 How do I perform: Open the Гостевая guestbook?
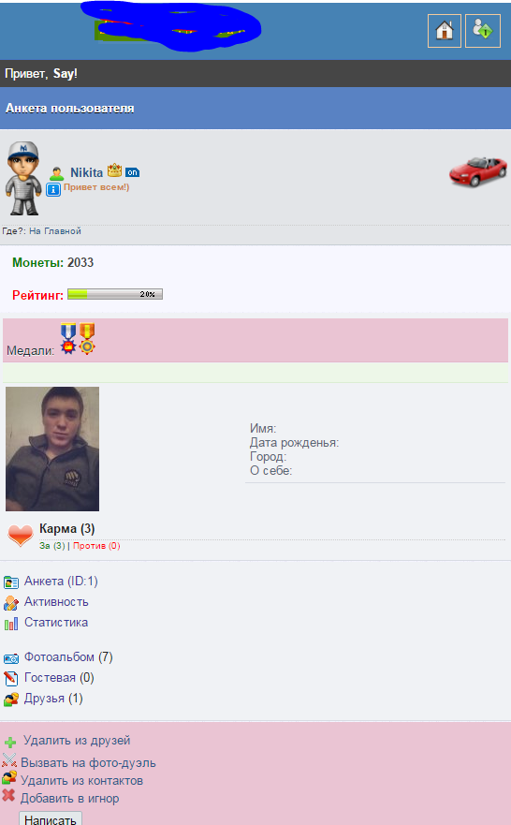pos(59,677)
